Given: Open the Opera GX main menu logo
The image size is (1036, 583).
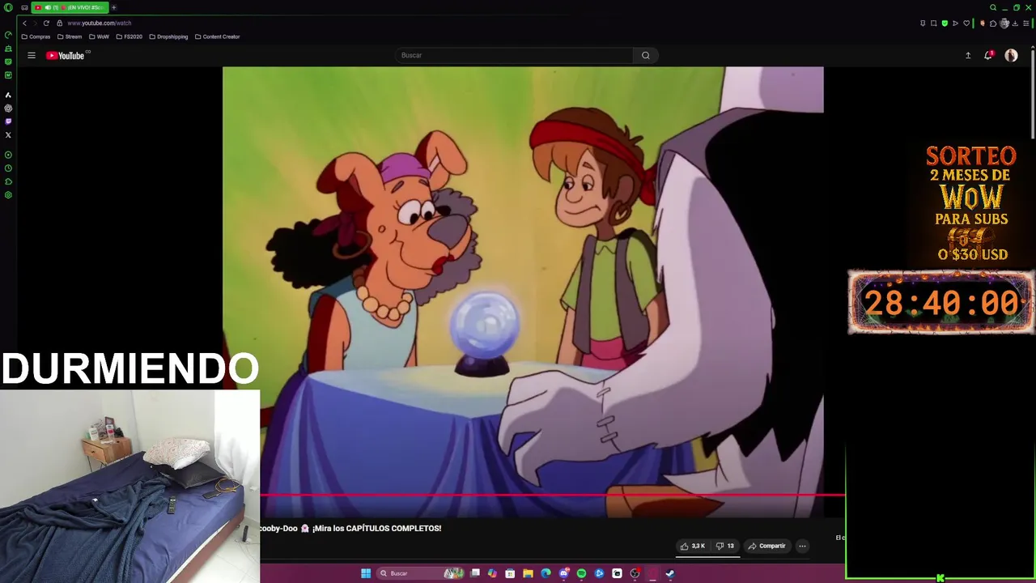Looking at the screenshot, I should coord(8,7).
